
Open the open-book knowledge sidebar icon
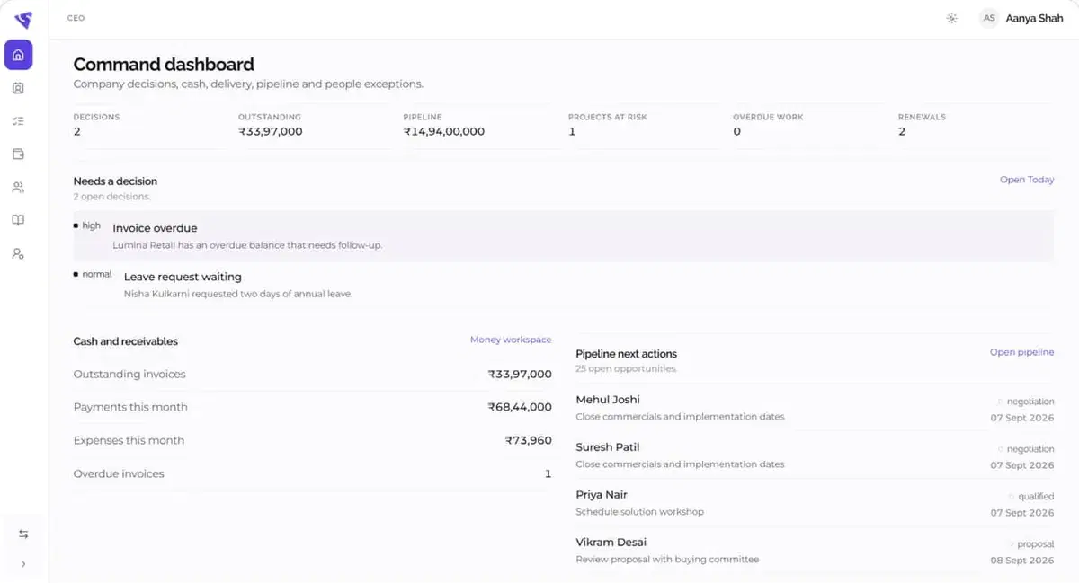point(18,220)
